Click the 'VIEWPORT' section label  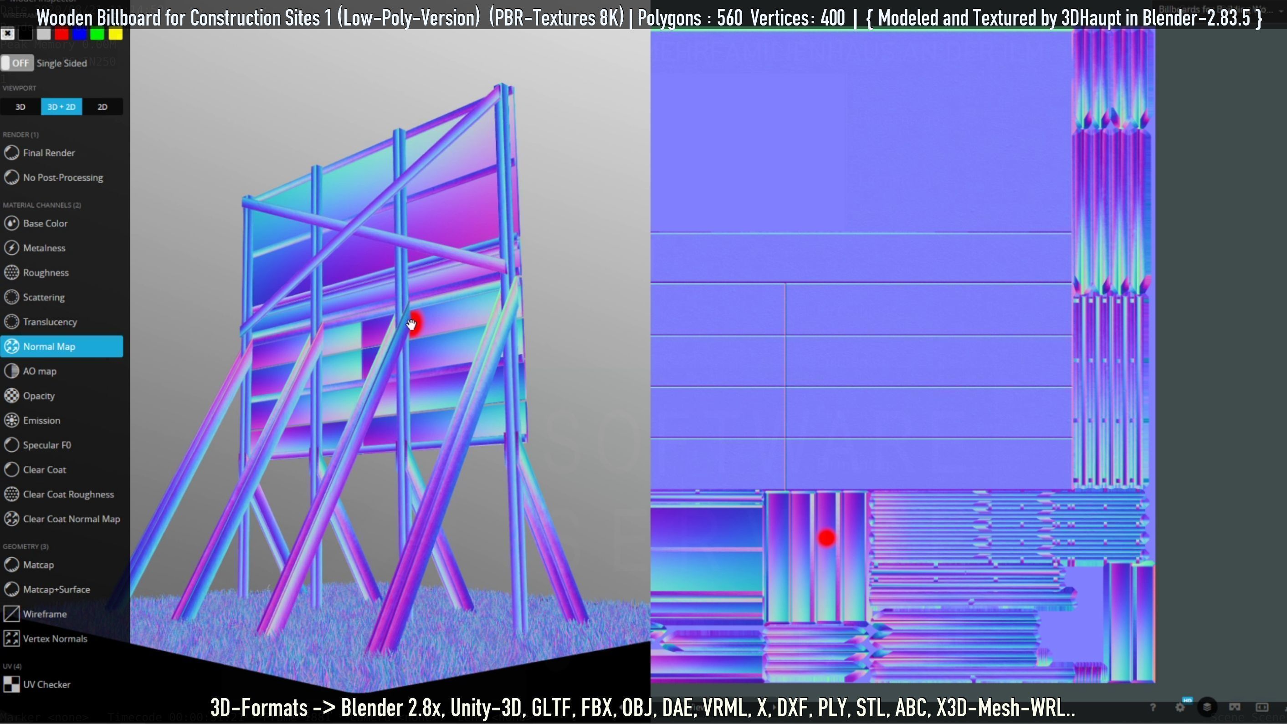(x=20, y=88)
